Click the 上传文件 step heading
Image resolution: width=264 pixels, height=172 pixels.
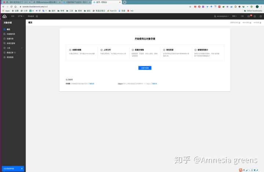click(x=107, y=50)
